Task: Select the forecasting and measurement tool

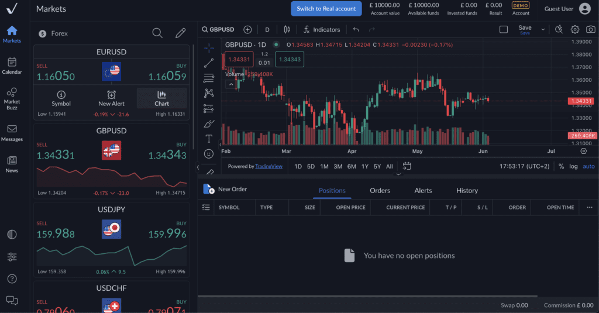Action: pos(209,109)
